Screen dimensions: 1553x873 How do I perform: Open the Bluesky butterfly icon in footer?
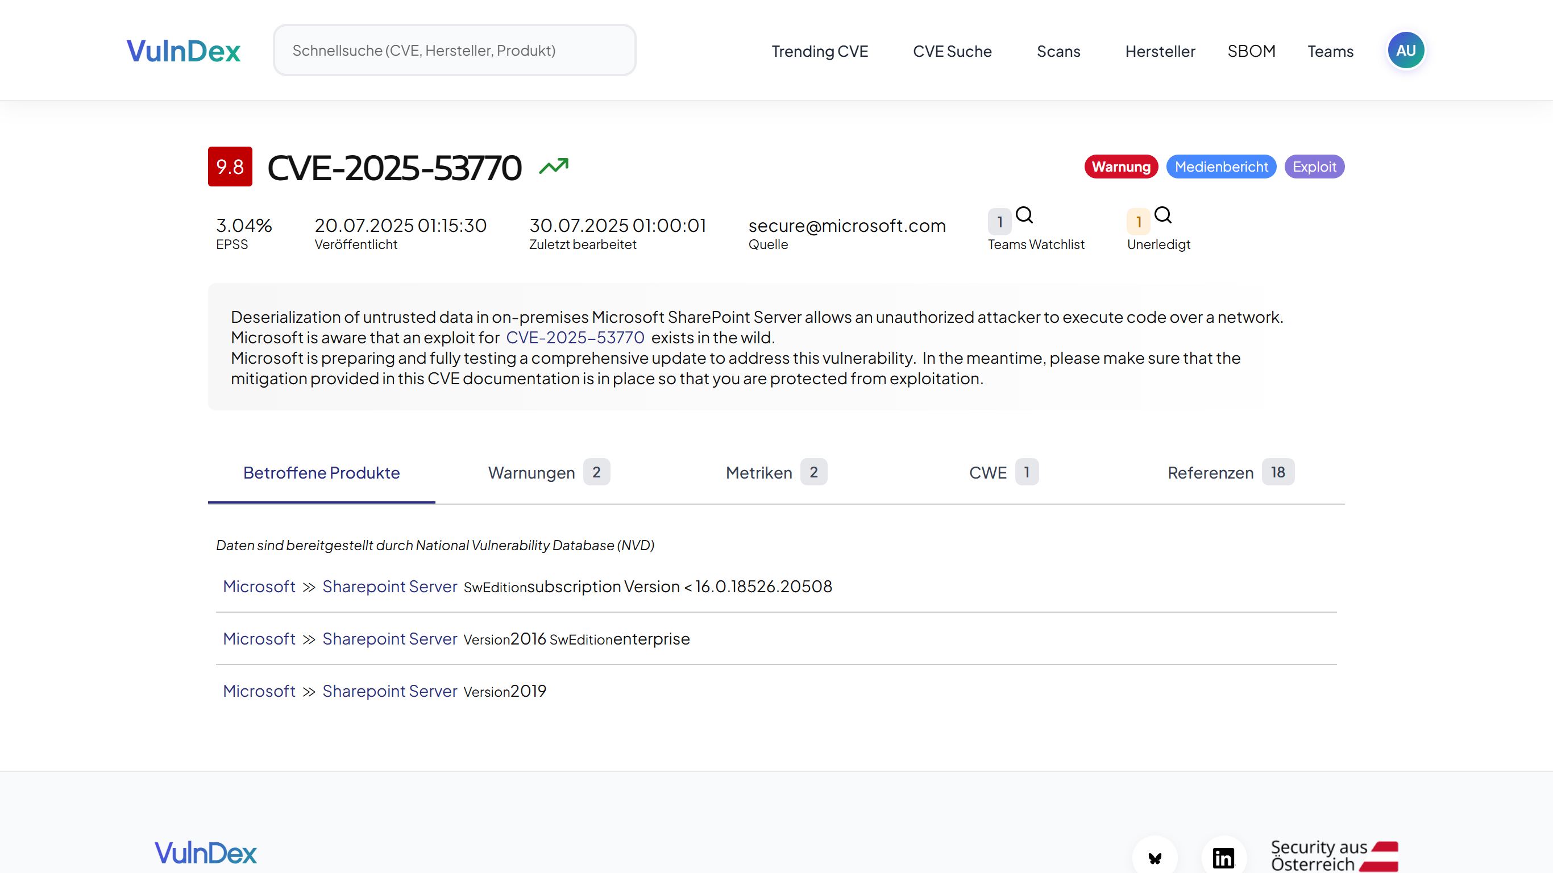tap(1155, 857)
